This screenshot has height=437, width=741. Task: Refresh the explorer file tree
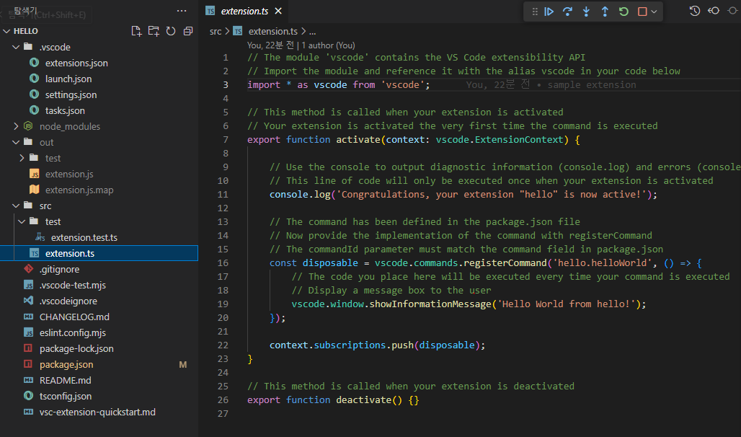click(171, 31)
